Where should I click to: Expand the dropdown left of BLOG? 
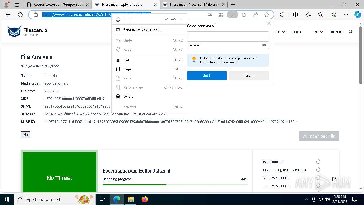click(284, 32)
